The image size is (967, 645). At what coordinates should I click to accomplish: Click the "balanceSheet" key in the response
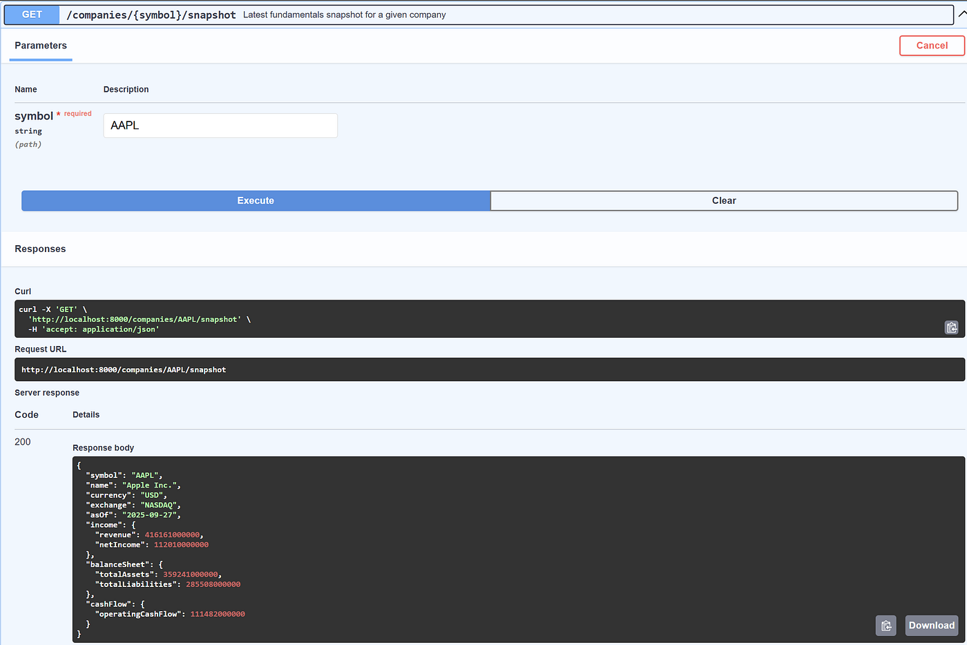tap(117, 564)
